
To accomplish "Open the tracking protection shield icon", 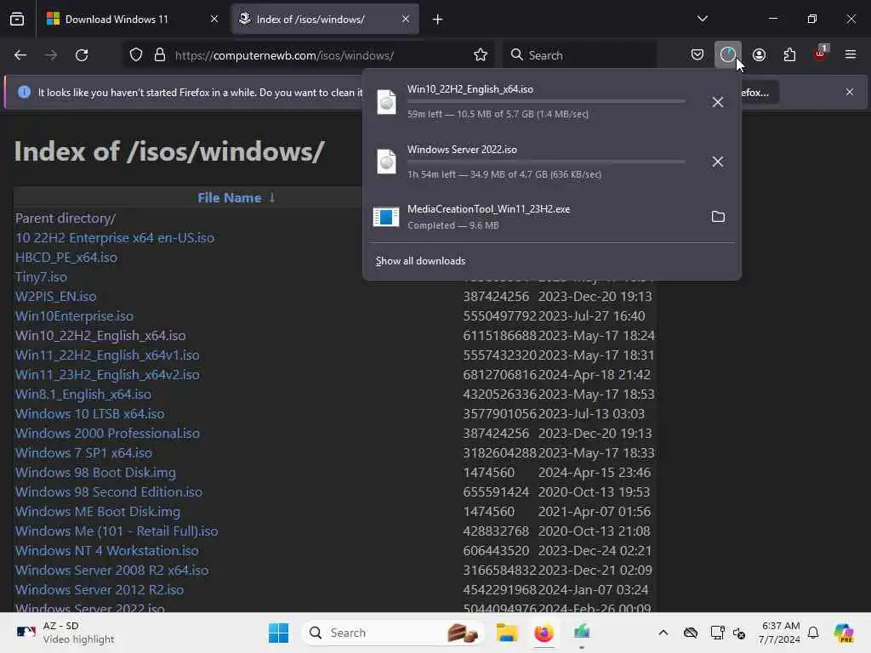I will [136, 55].
